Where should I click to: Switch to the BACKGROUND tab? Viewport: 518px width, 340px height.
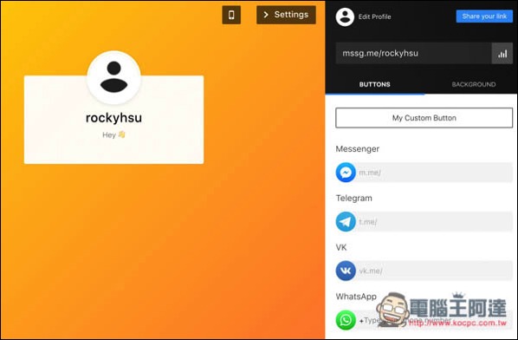pos(474,84)
